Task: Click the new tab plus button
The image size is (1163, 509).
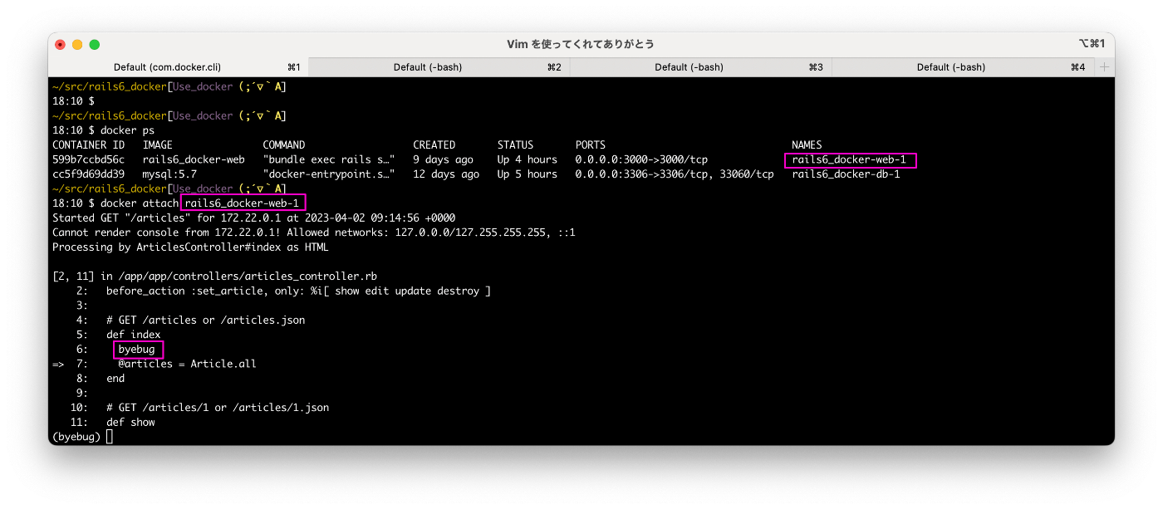Action: tap(1105, 66)
